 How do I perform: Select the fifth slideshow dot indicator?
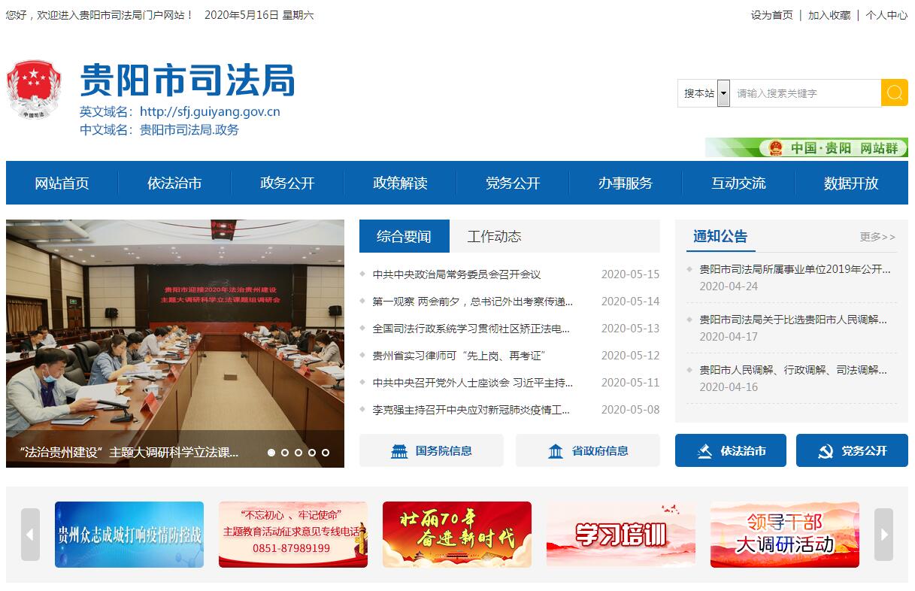coord(326,453)
